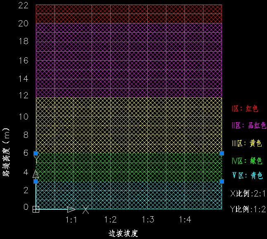267x239 pixels.
Task: Select the Ⅳ区:绿色 legend text
Action: 247,161
